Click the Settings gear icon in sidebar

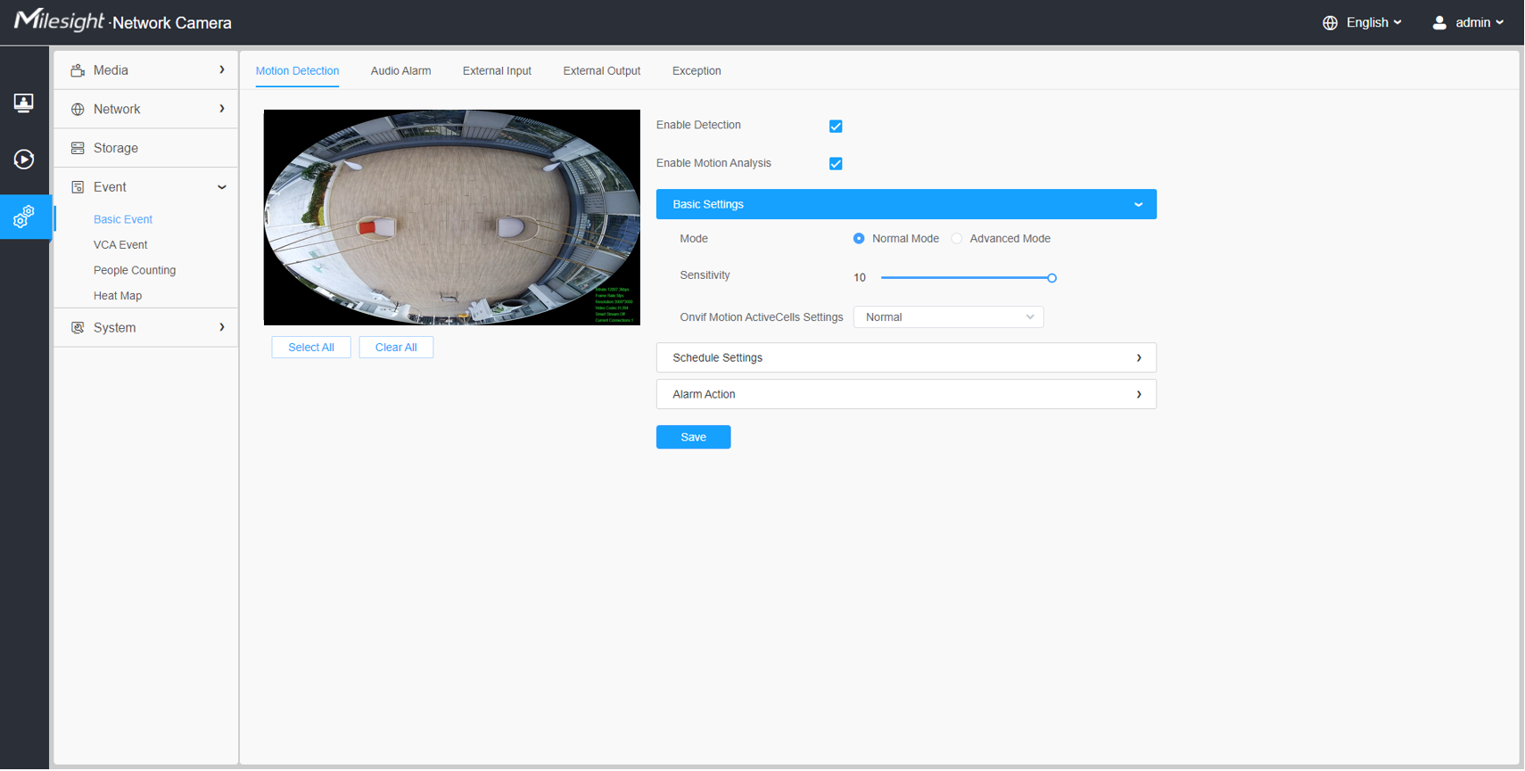click(x=24, y=217)
